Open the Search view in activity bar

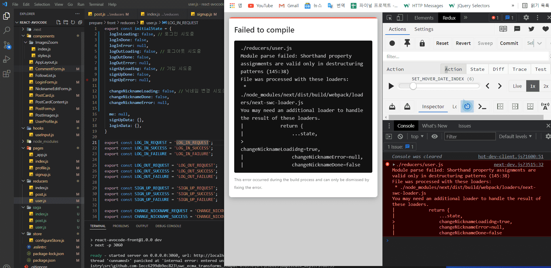coord(6,30)
